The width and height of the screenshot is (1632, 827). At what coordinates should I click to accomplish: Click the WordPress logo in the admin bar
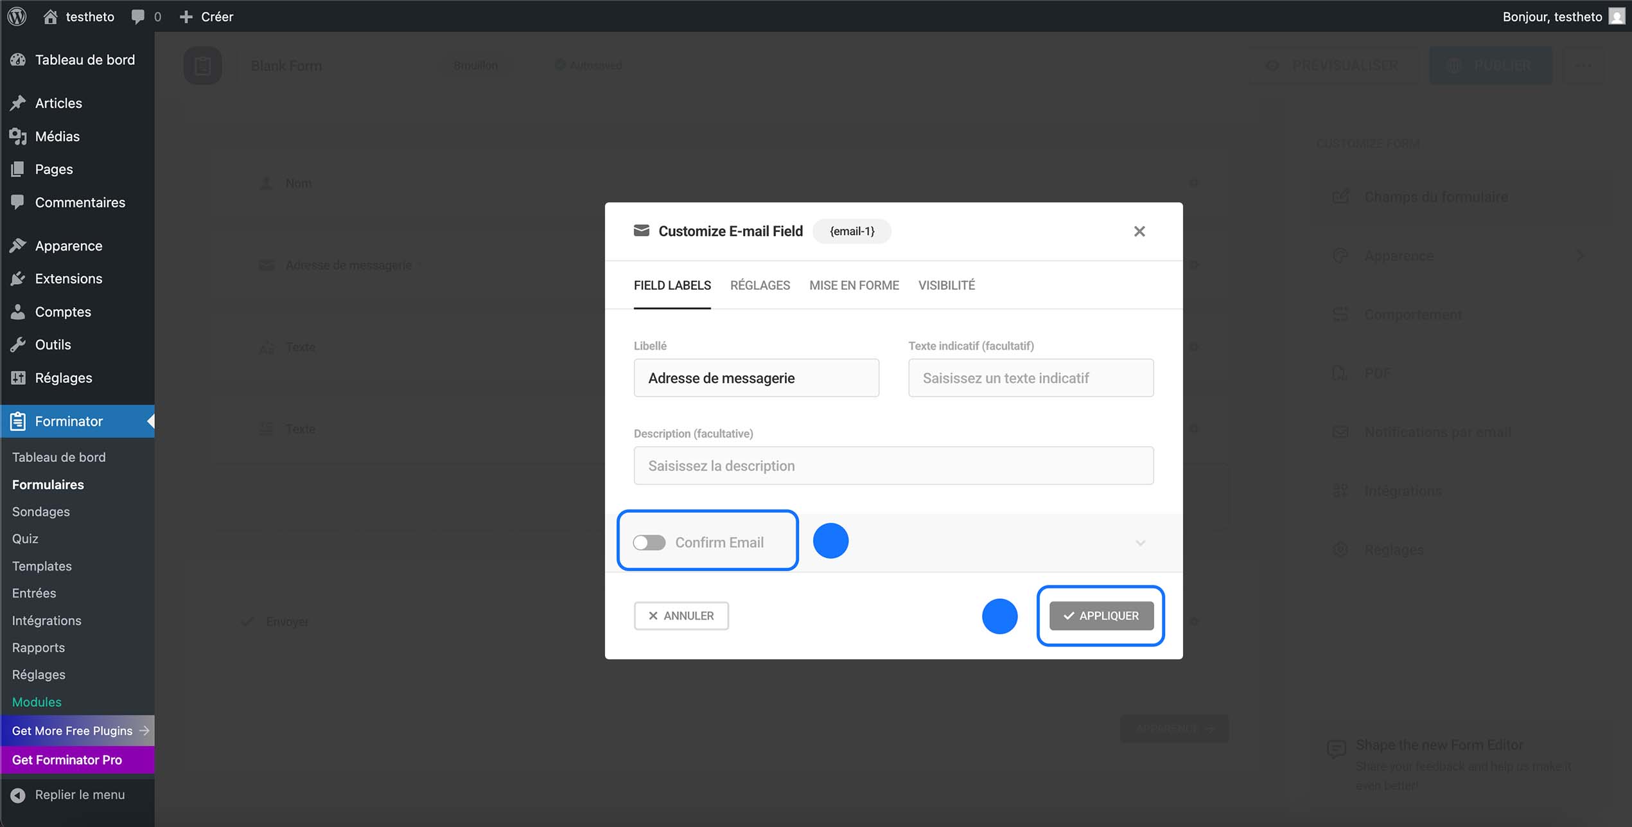click(16, 16)
